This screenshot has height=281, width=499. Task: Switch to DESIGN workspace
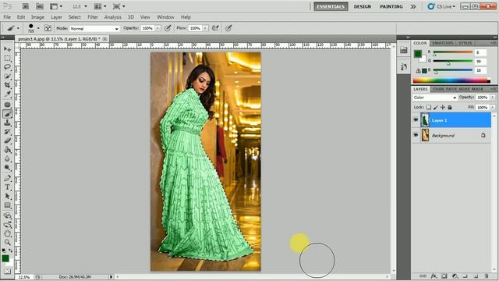click(x=362, y=6)
